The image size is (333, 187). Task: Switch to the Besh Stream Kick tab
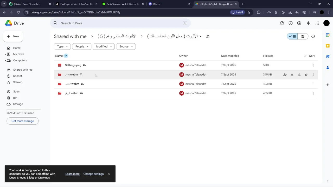(x=123, y=4)
